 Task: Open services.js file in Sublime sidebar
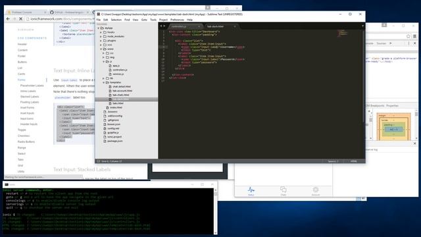click(118, 74)
